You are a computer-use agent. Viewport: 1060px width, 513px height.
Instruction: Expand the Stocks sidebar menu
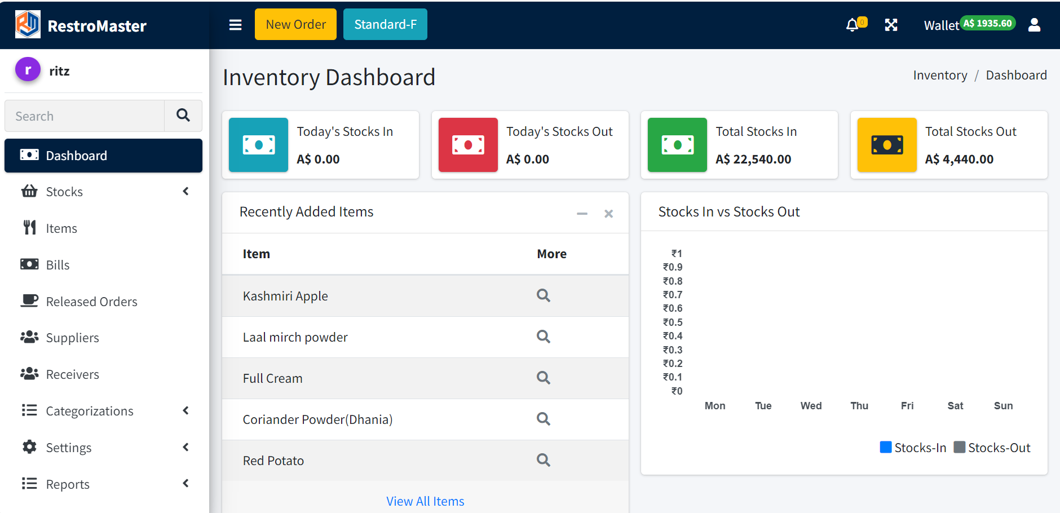[103, 192]
